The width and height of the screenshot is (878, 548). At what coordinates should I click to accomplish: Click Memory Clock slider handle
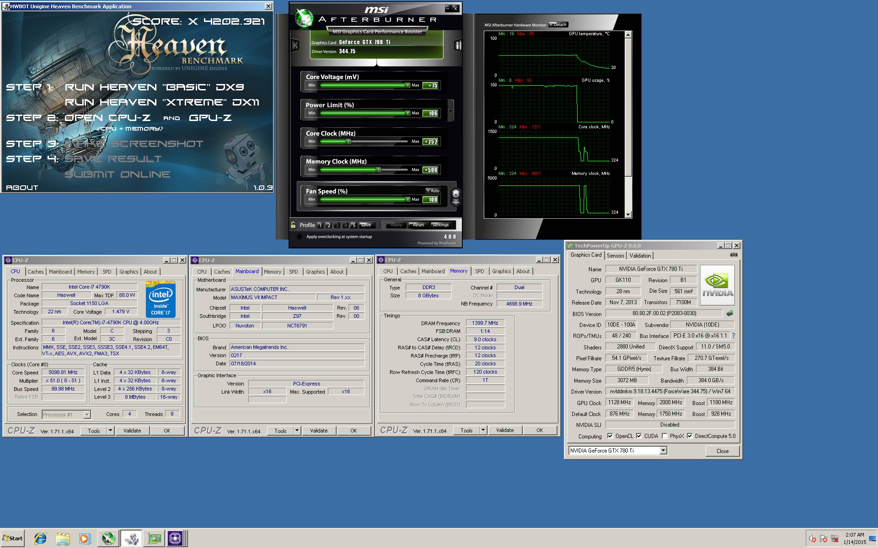[378, 169]
